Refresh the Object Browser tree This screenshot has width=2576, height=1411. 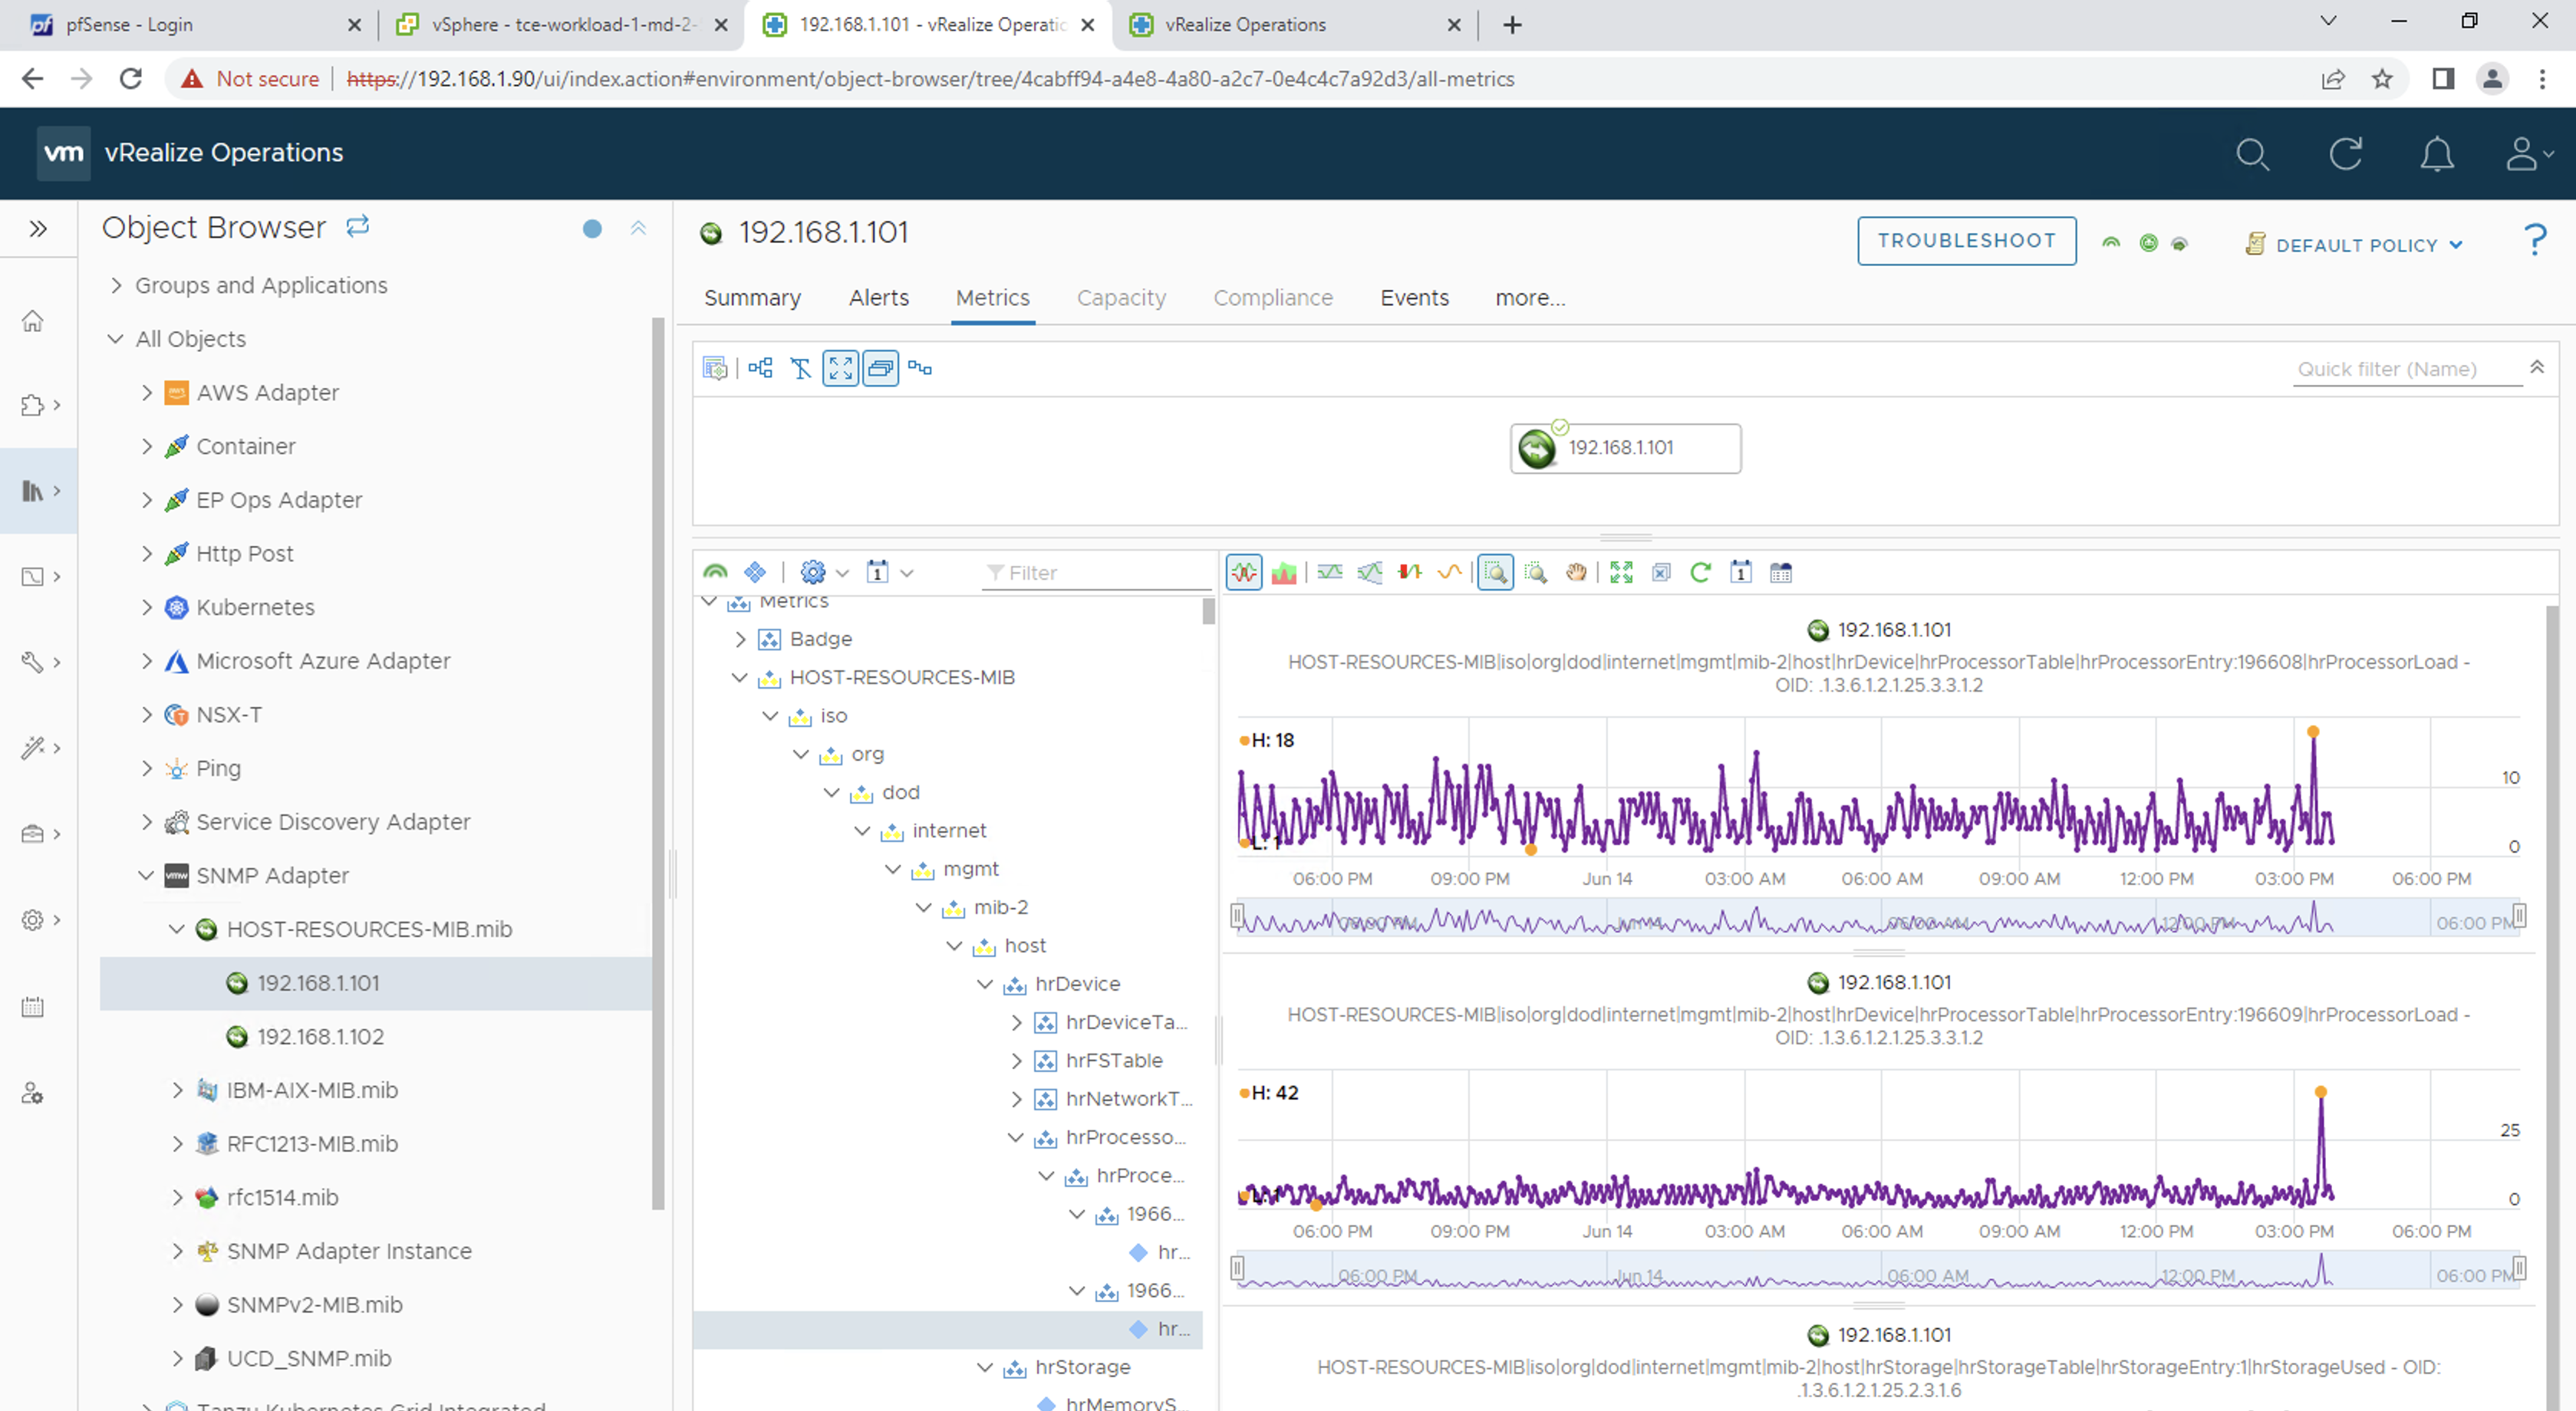click(358, 227)
